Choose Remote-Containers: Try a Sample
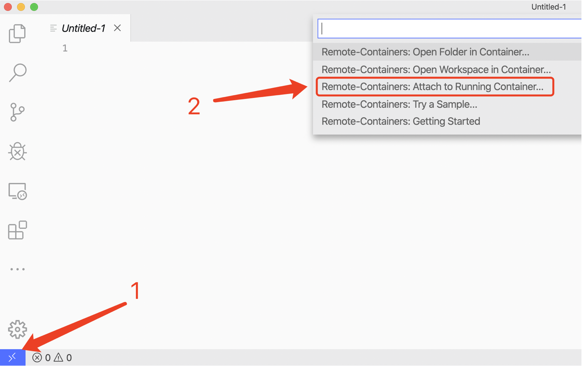 [447, 104]
